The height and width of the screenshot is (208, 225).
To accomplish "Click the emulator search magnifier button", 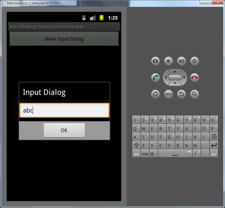I will (x=195, y=94).
